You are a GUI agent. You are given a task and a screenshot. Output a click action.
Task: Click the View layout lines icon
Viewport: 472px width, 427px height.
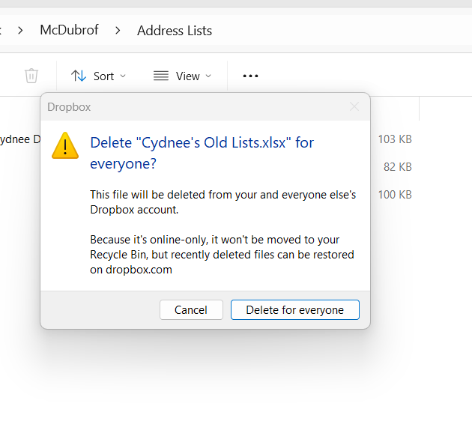[160, 76]
